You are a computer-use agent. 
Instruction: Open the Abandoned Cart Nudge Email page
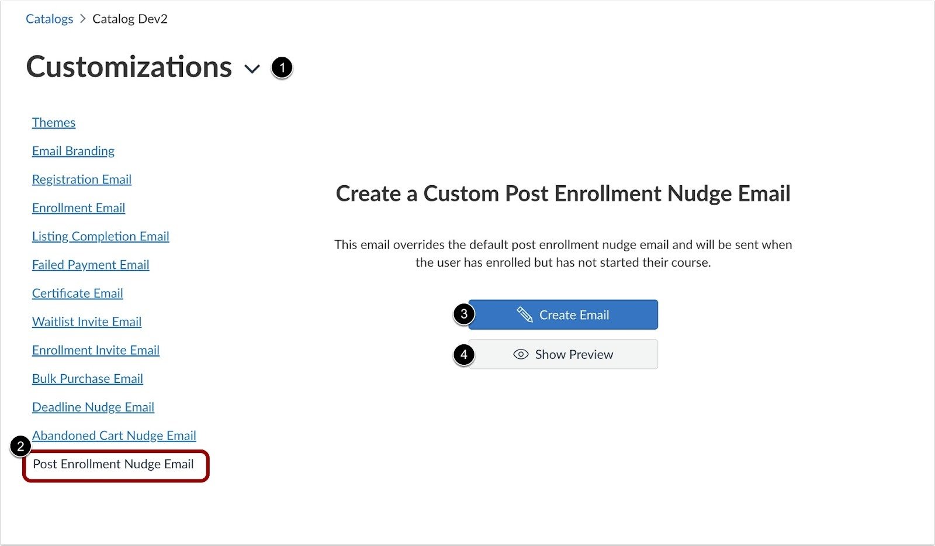(x=113, y=435)
